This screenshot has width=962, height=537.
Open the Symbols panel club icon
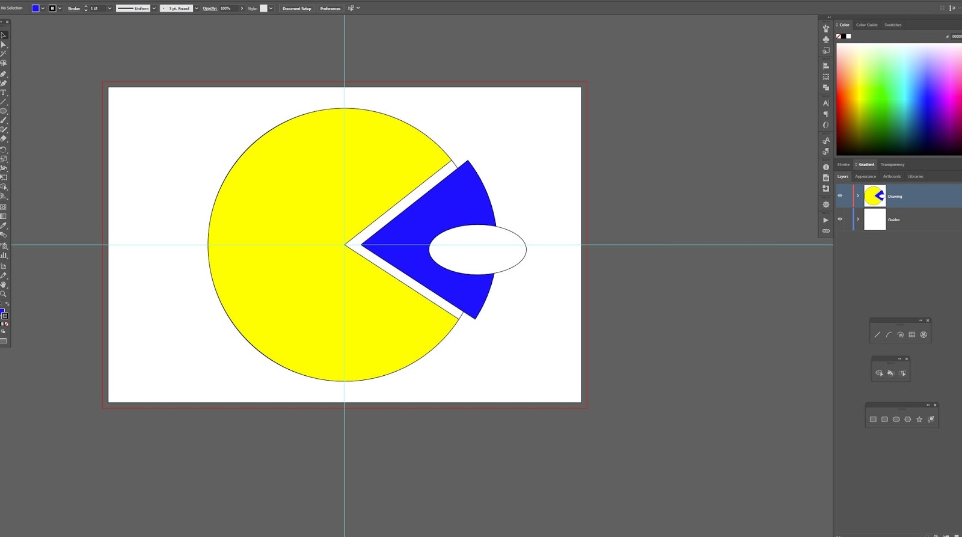pyautogui.click(x=826, y=39)
